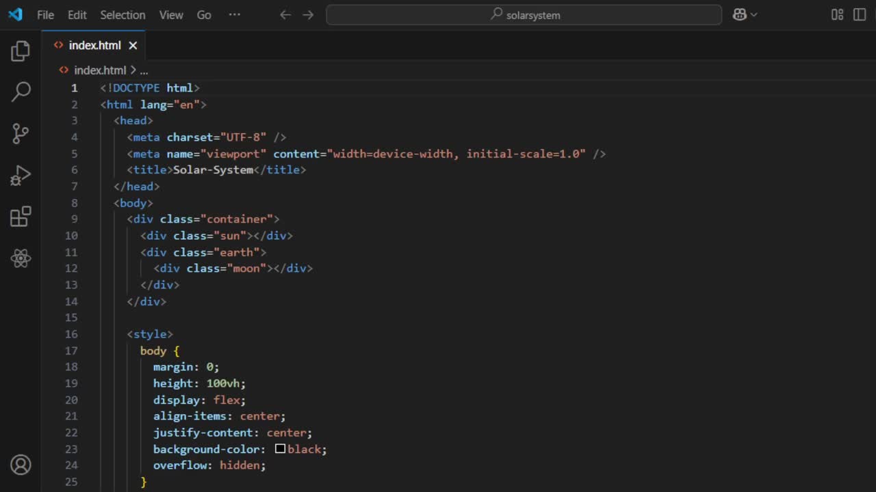This screenshot has width=876, height=492.
Task: Click the text "Solar-System" in title tag
Action: pyautogui.click(x=213, y=170)
